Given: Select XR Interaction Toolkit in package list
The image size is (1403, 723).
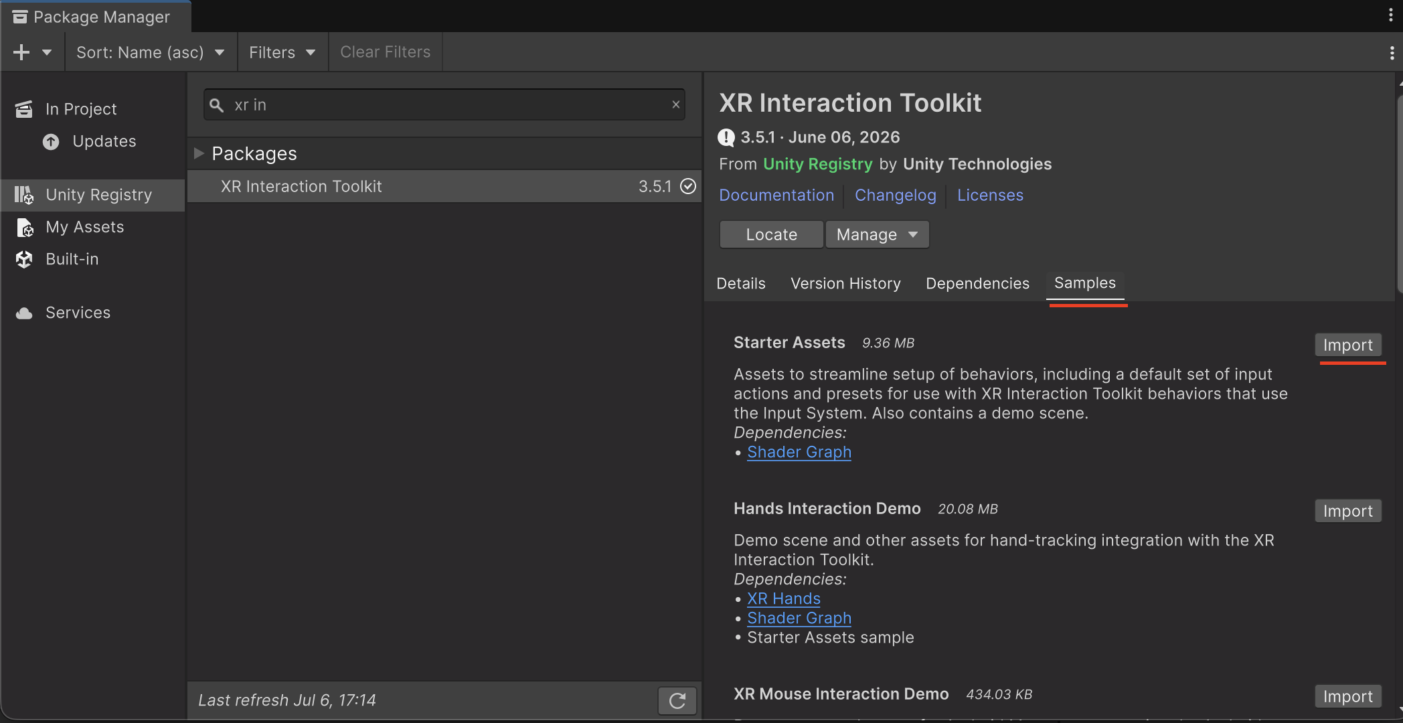Looking at the screenshot, I should [x=444, y=186].
